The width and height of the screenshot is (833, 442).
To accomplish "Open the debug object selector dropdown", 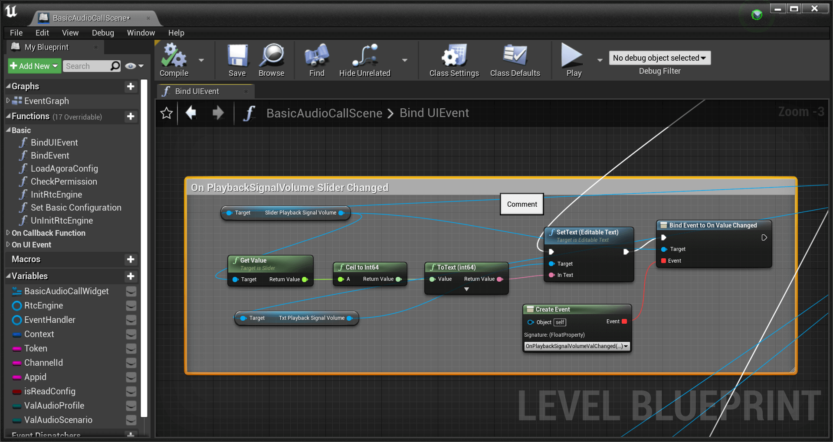I will 659,58.
